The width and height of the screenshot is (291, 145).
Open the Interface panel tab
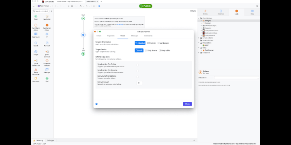click(x=221, y=12)
